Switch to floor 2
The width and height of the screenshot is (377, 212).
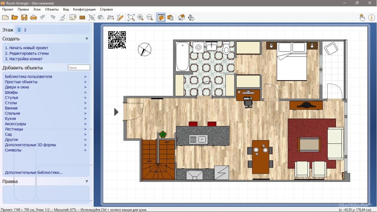coord(25,30)
